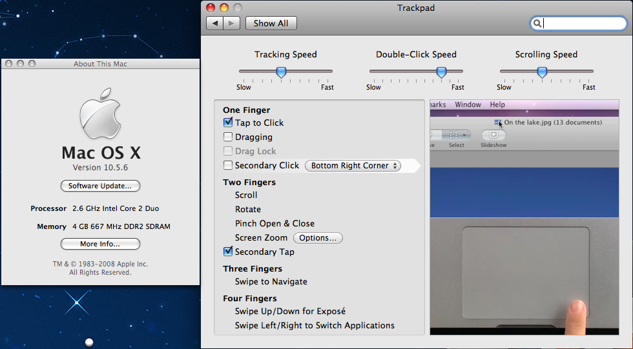This screenshot has height=349, width=633.
Task: Click Version 10.5.6 text in About window
Action: click(100, 168)
